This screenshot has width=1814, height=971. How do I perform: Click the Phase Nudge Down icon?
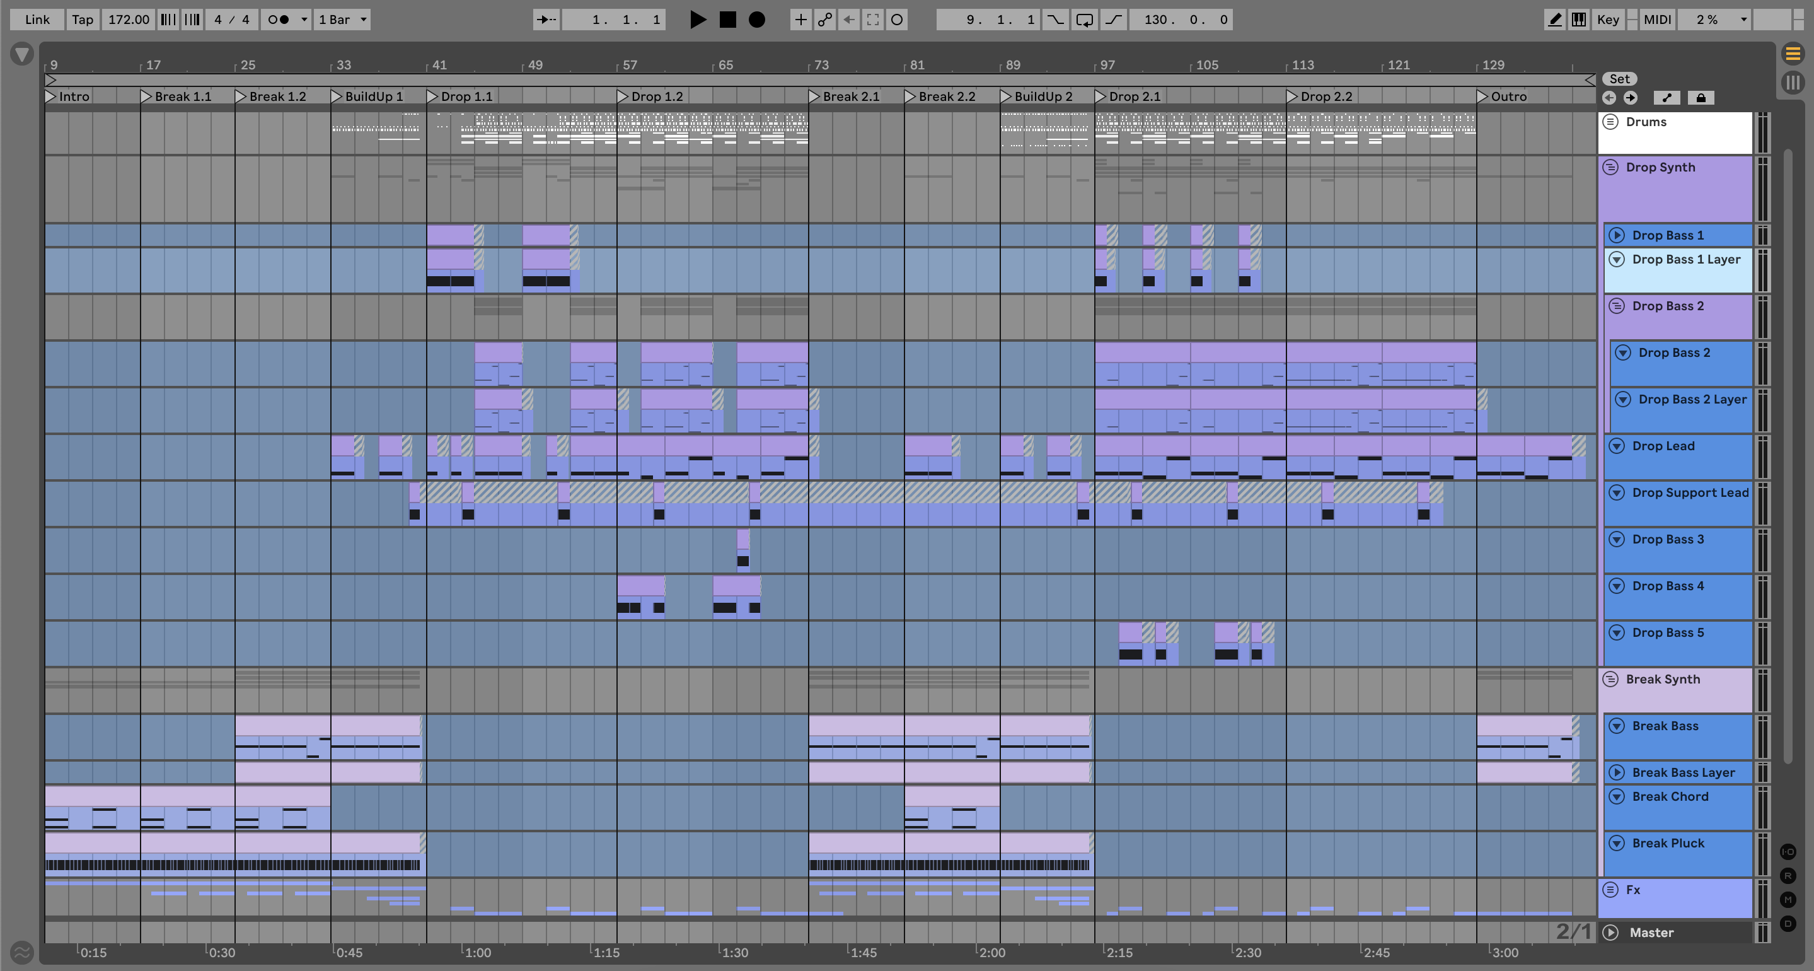pyautogui.click(x=168, y=20)
